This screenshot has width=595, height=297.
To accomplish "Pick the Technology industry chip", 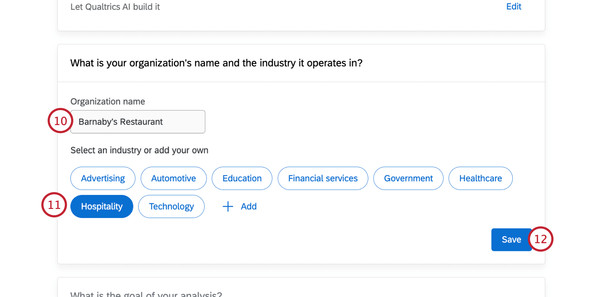I will click(x=171, y=207).
